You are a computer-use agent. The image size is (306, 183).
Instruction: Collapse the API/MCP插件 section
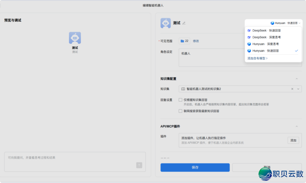[x=297, y=127]
